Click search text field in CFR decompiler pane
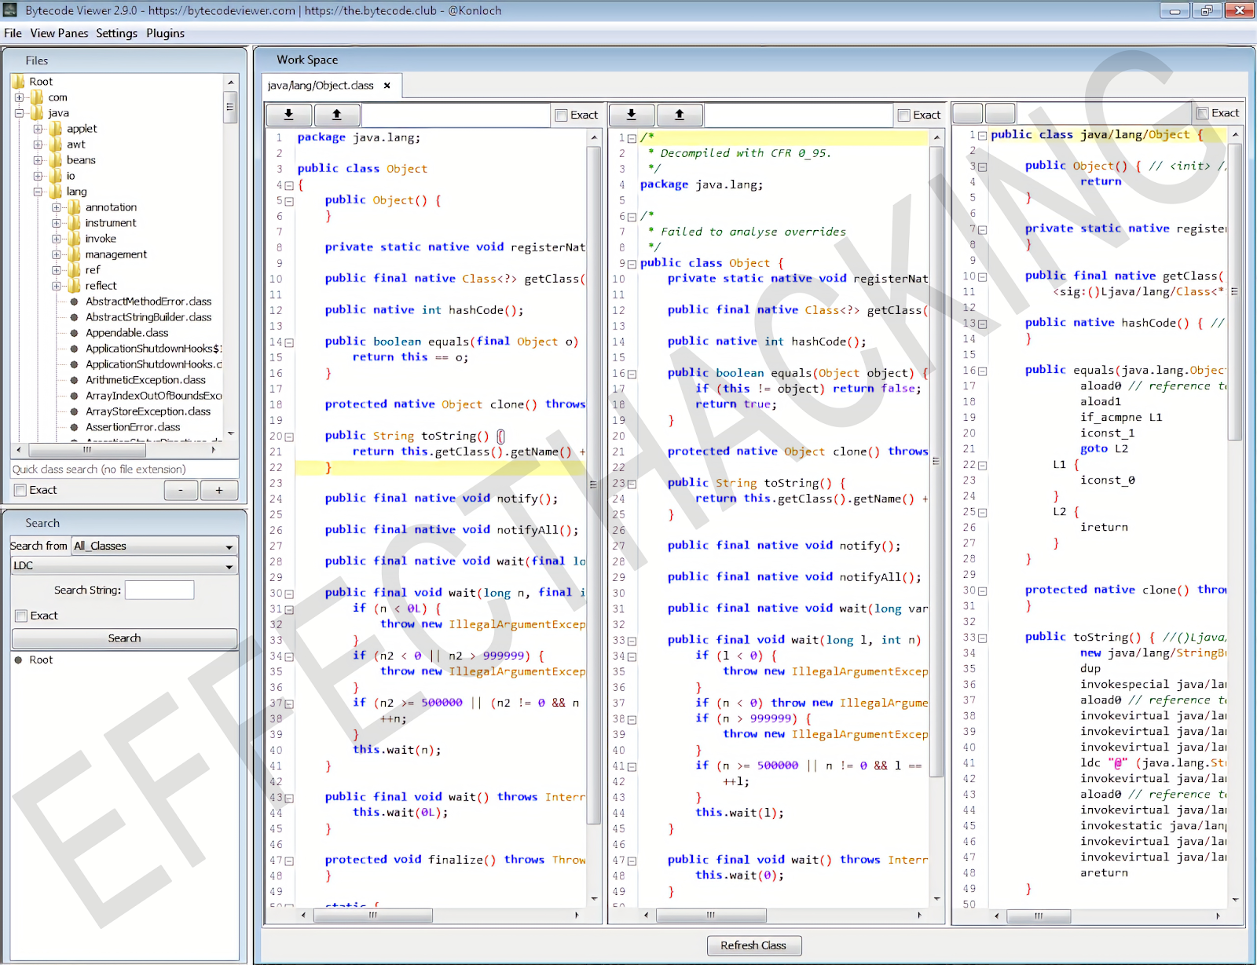1257x965 pixels. (x=798, y=115)
